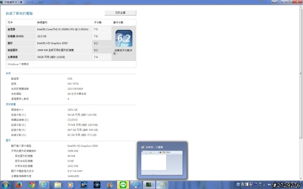Viewport: 303px width, 189px height.
Task: Click the dedicated graphics memory 64 MB
Action: (x=71, y=156)
